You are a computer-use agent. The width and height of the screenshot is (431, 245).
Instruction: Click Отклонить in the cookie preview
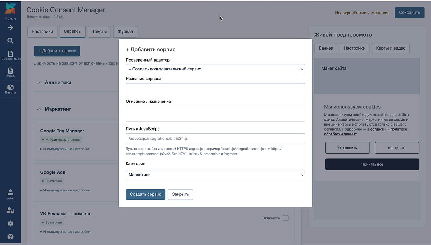coord(348,148)
